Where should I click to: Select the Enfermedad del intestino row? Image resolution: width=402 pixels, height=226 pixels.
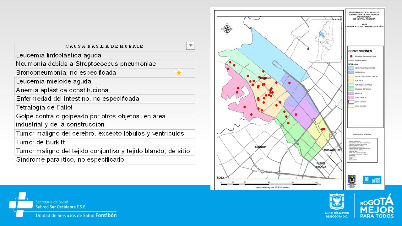[105, 99]
